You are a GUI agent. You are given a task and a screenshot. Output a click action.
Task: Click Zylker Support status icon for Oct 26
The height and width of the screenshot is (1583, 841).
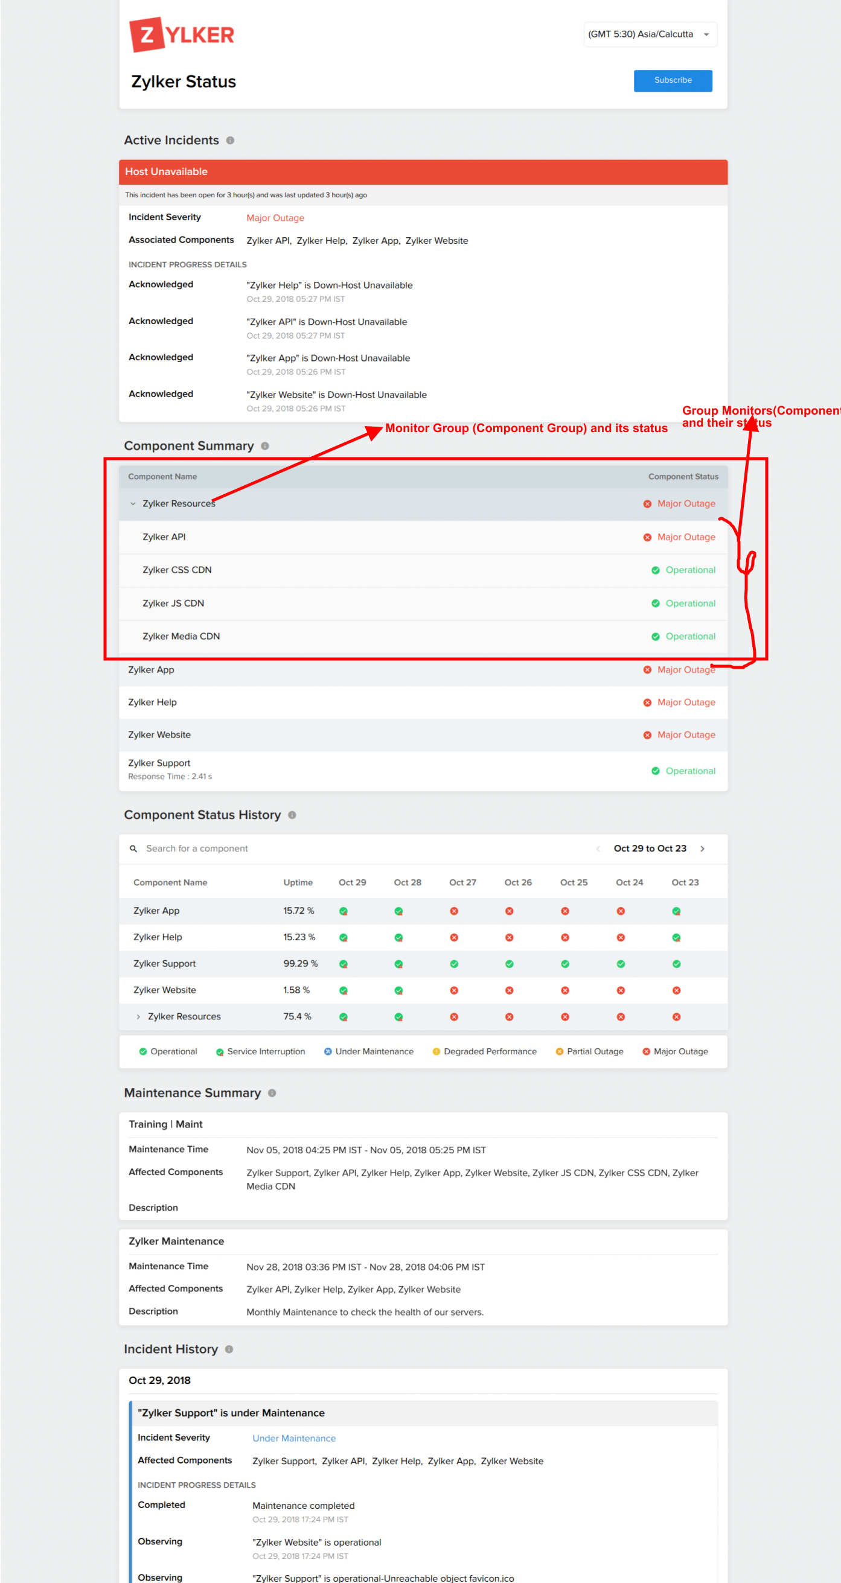point(509,964)
